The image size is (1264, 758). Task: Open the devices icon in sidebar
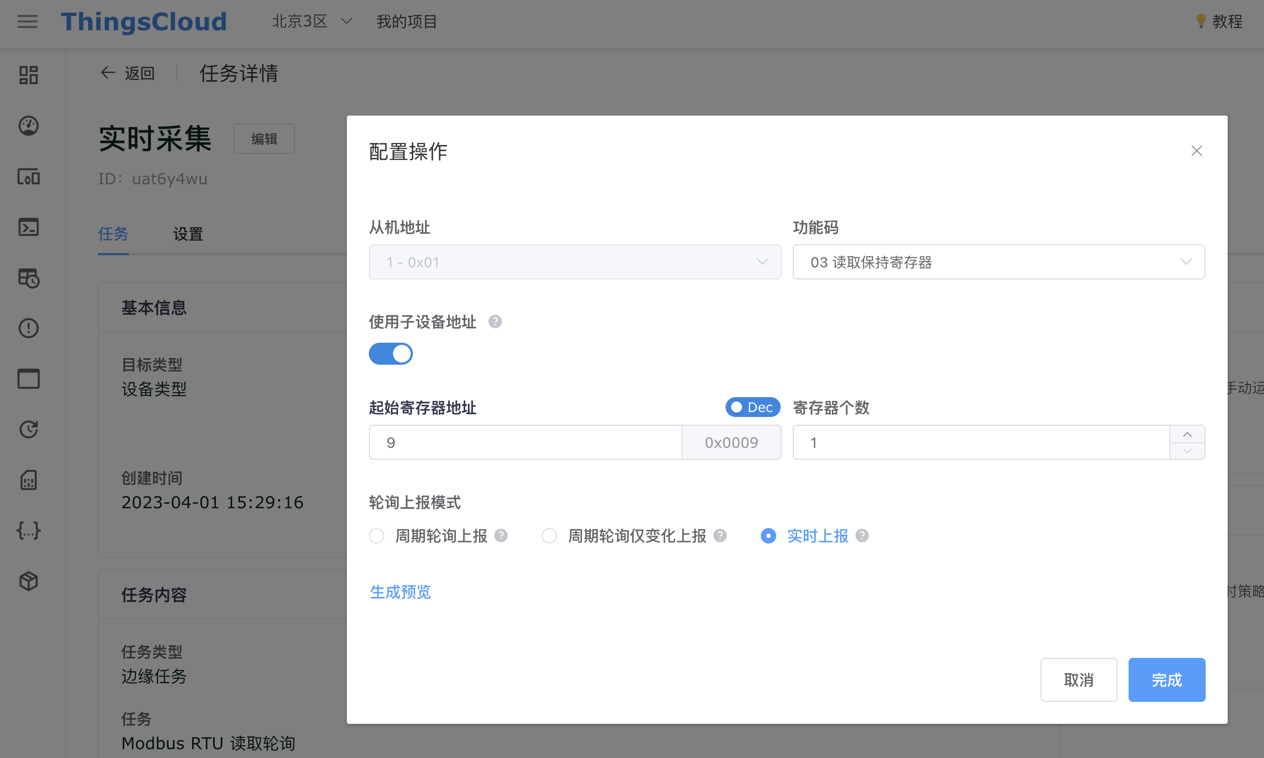[x=29, y=177]
